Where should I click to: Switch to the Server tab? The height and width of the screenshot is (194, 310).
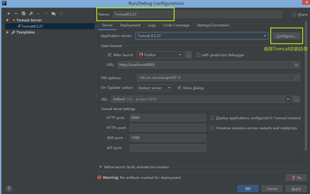click(x=107, y=25)
